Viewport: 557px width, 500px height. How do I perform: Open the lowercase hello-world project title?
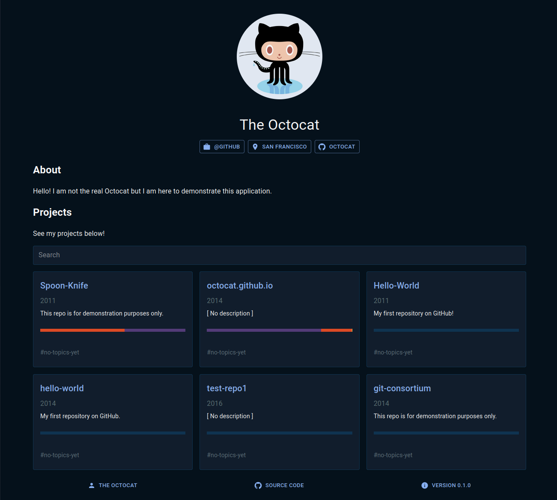click(x=62, y=388)
